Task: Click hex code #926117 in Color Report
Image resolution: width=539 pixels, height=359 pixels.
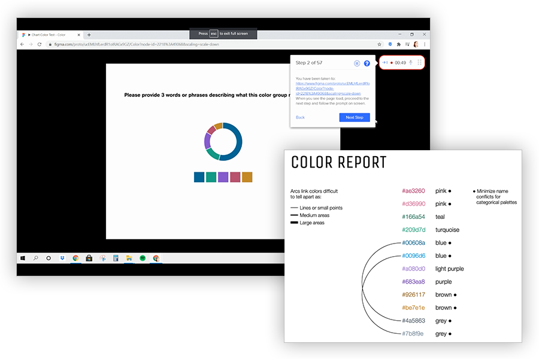Action: click(413, 295)
